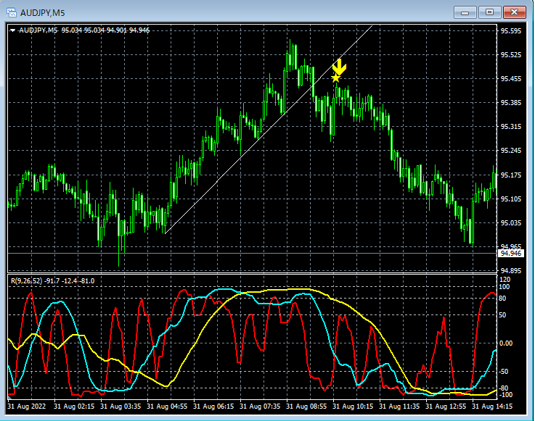The width and height of the screenshot is (535, 421).
Task: Click the 31 Aug 10:15 time label
Action: 353,407
